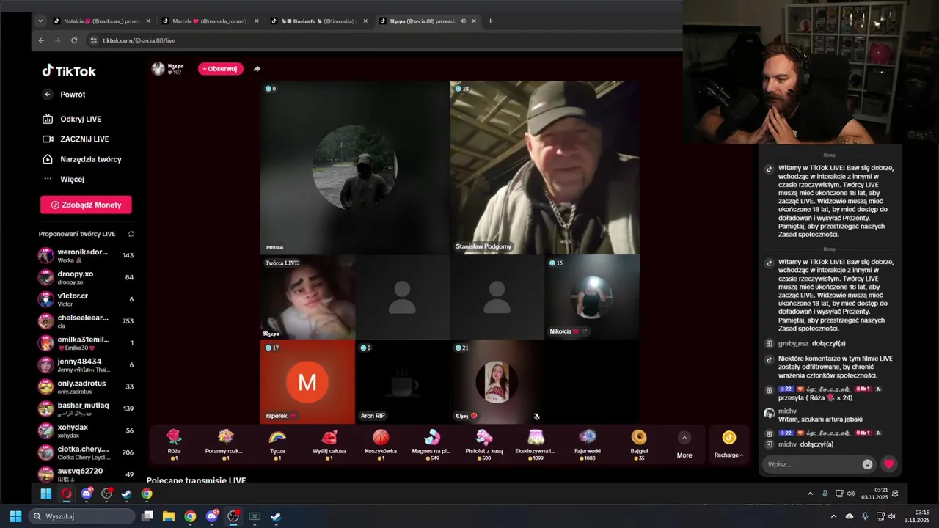
Task: Mute audio on the secia.08 browser tab
Action: [463, 21]
